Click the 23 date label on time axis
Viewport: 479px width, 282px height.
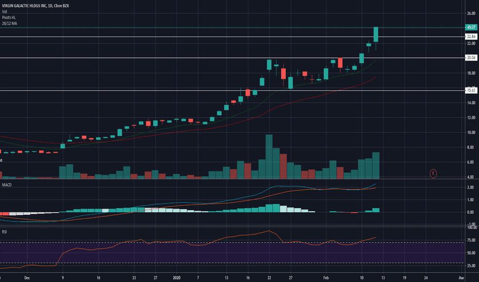pos(134,278)
